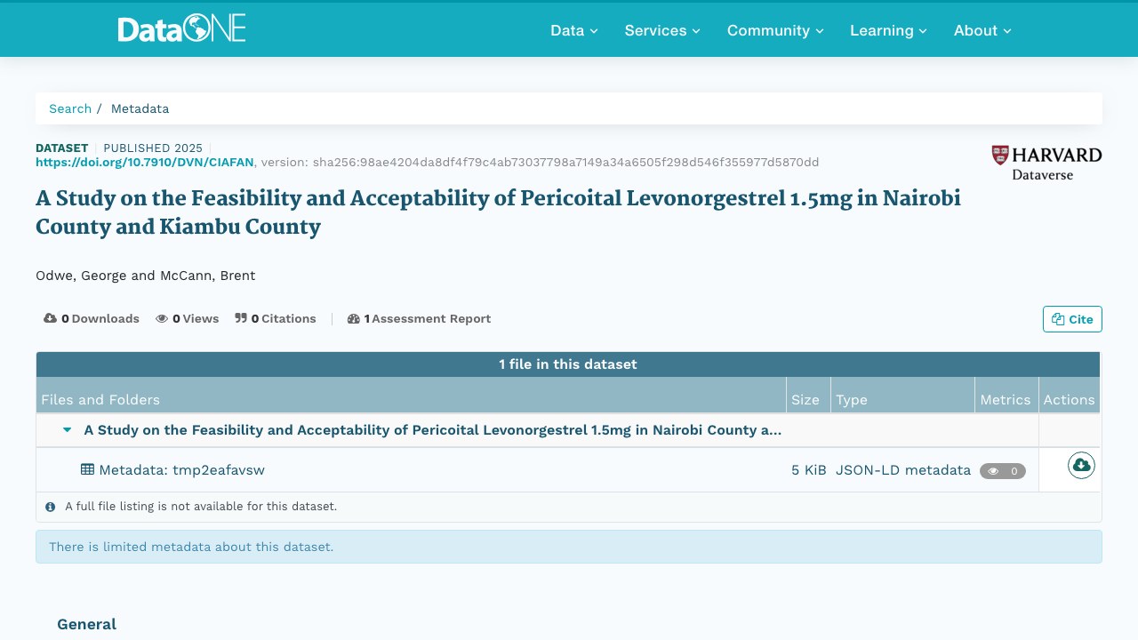Click the Harvard Dataverse logo
Screen dimensions: 1138x640
click(1046, 164)
